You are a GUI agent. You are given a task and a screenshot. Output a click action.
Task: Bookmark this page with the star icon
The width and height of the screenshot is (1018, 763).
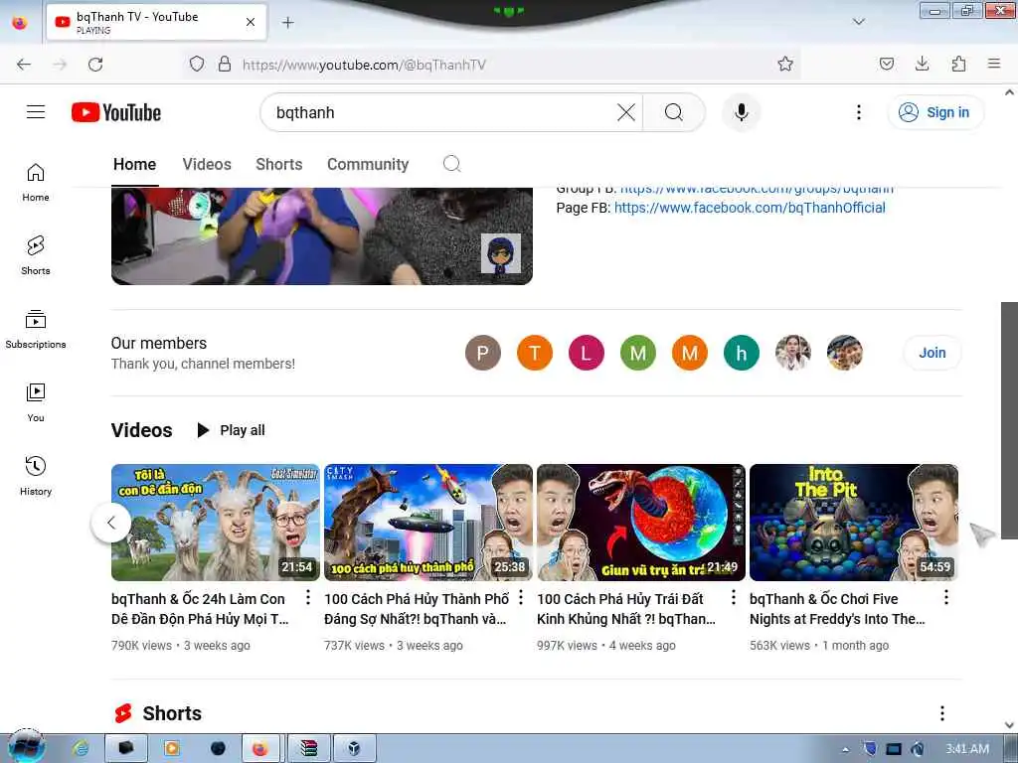tap(785, 64)
